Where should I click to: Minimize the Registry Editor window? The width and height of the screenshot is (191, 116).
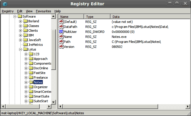click(x=170, y=3)
